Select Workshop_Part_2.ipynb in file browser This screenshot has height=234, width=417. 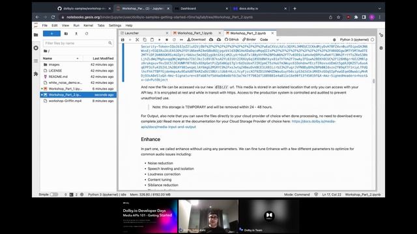[78, 95]
